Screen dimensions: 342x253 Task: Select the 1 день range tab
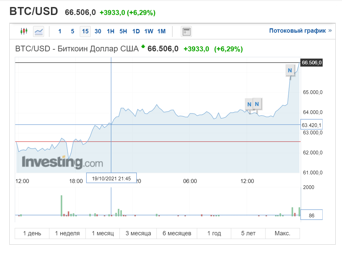pos(32,233)
